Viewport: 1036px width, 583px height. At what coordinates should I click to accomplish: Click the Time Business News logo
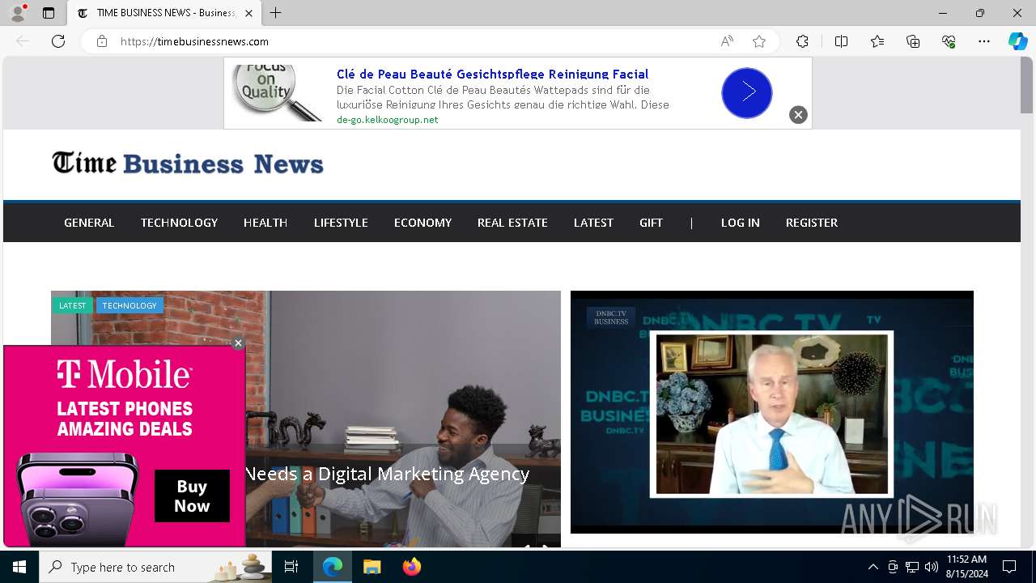click(188, 163)
